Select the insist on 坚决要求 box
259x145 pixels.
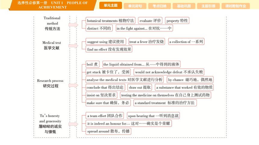(101, 95)
